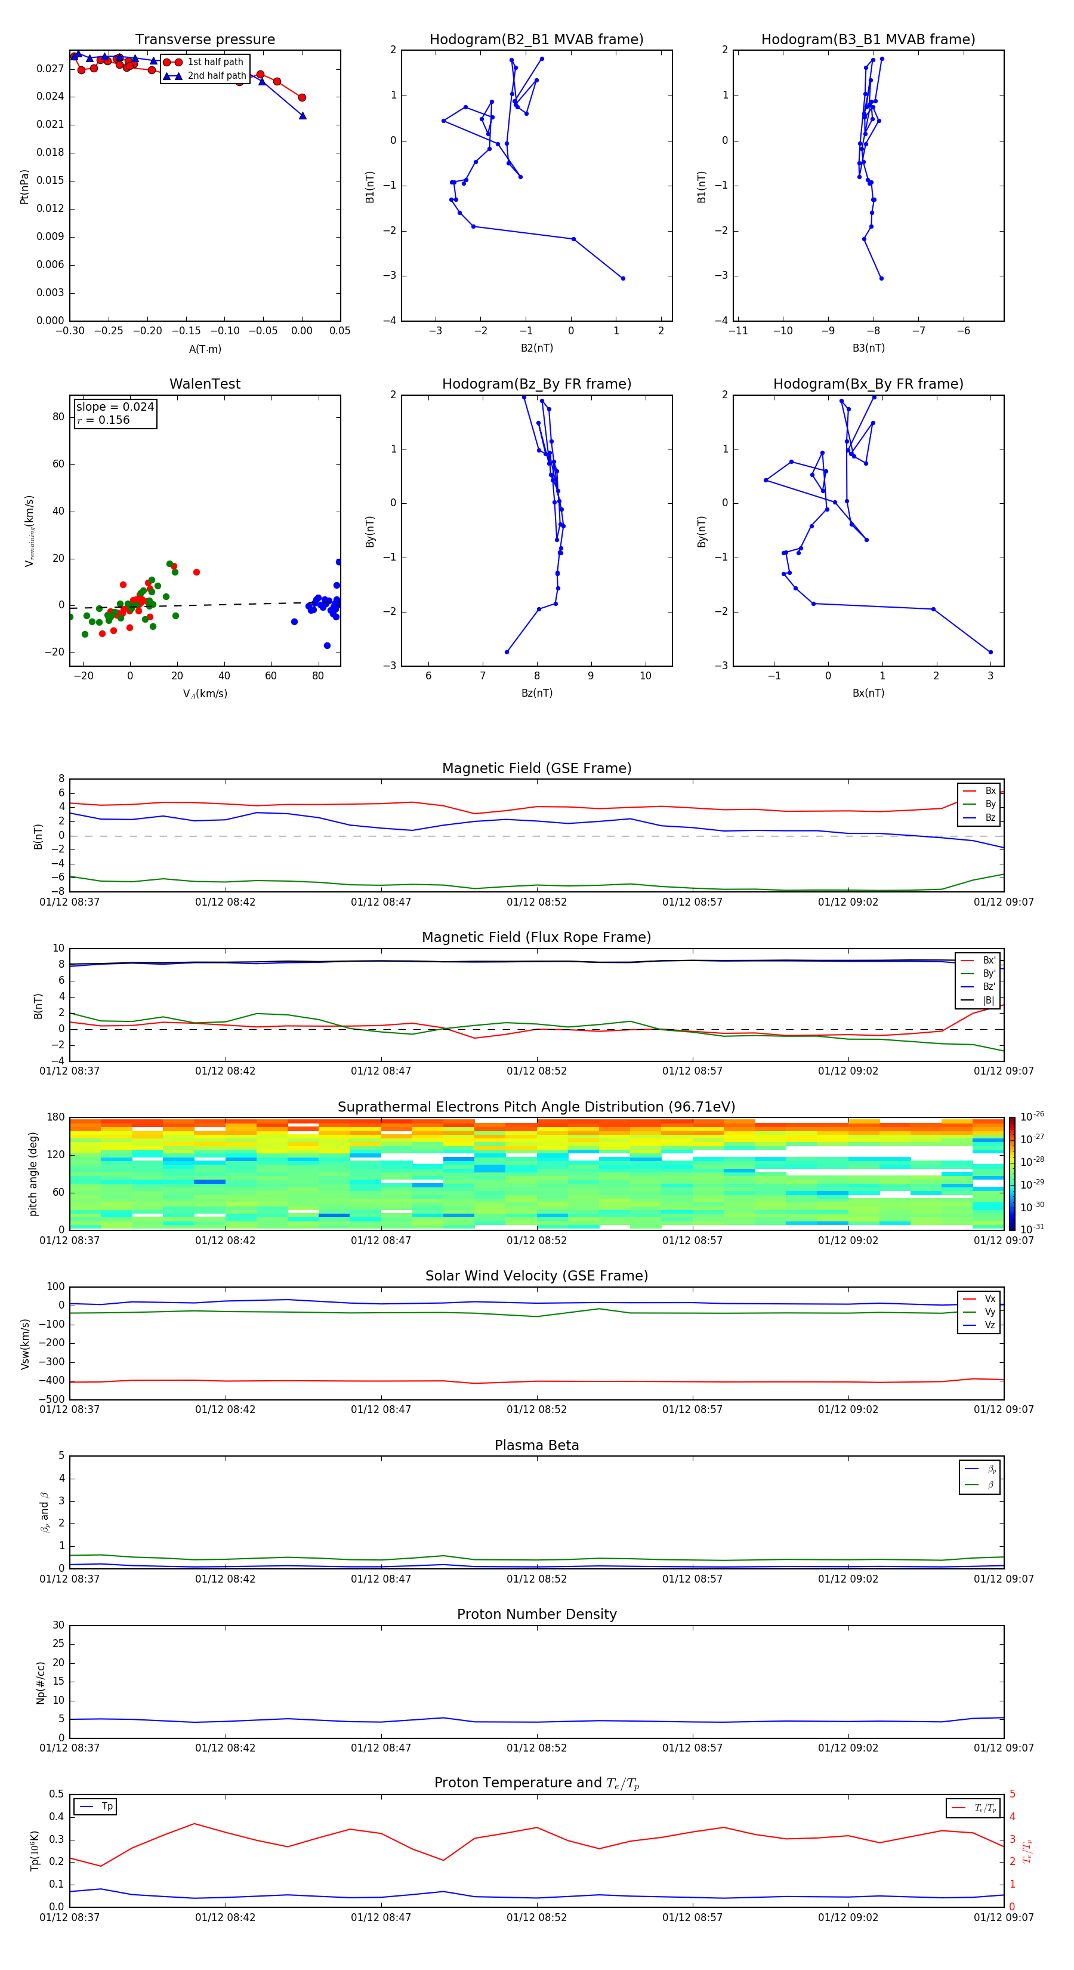Viewport: 1074px width, 1970px height.
Task: Click the 'Vx' velocity legend entry
Action: pos(980,1300)
